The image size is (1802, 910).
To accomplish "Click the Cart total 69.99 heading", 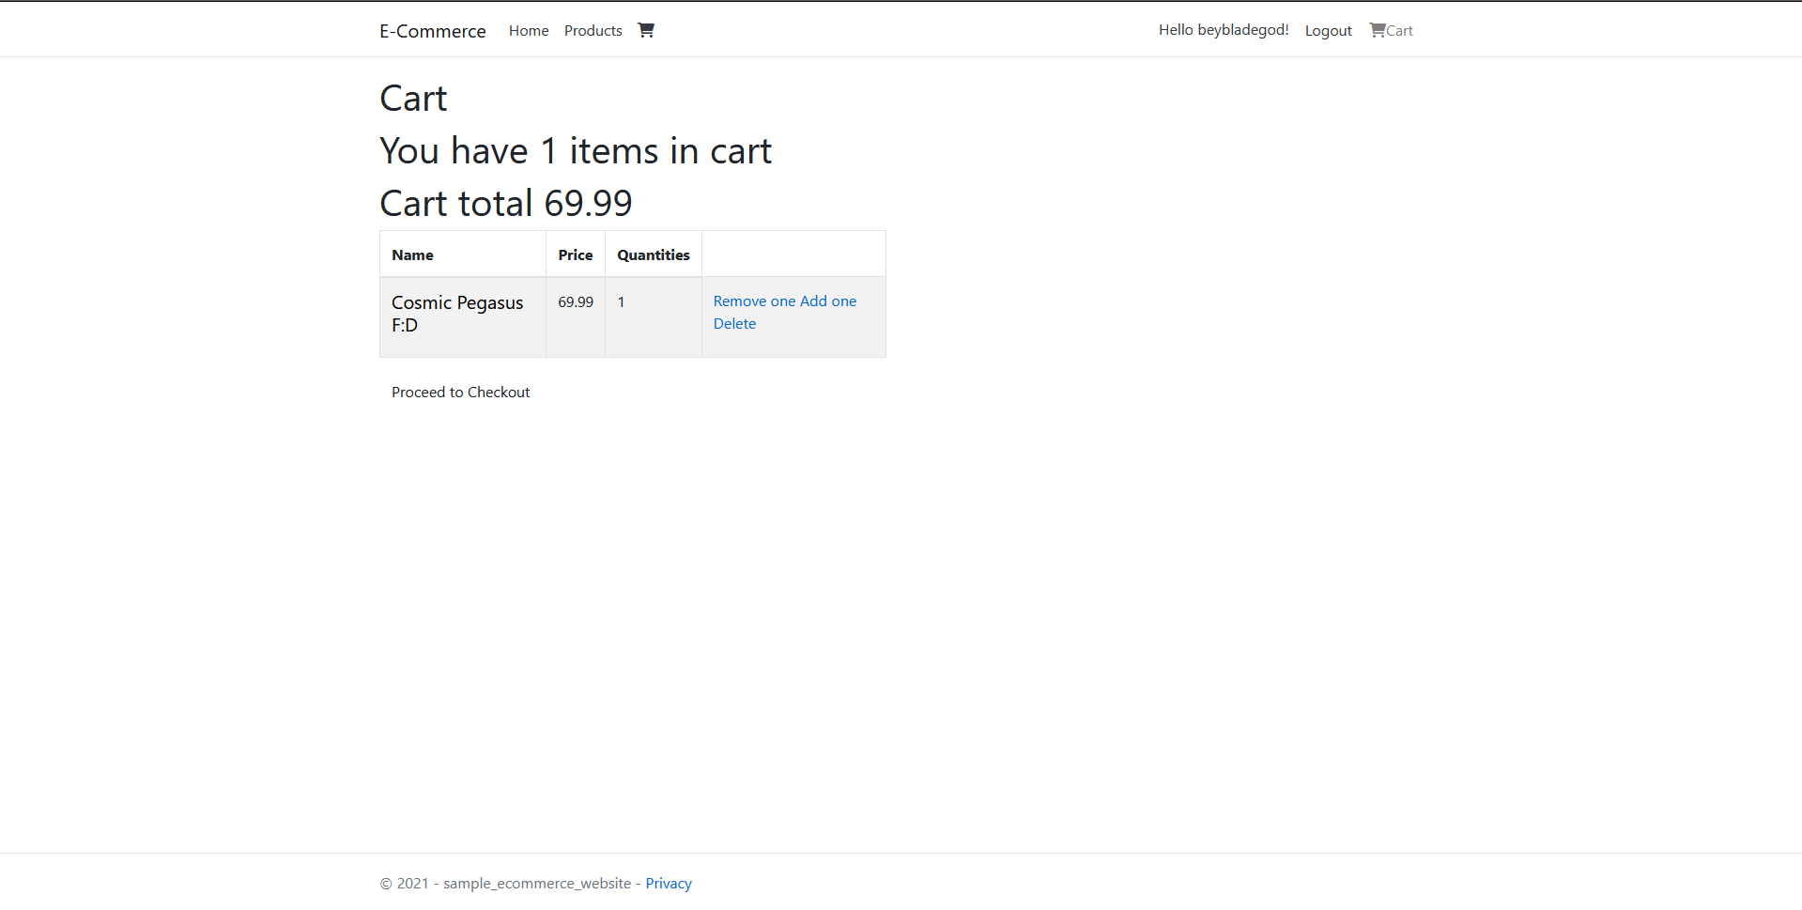I will [x=505, y=202].
